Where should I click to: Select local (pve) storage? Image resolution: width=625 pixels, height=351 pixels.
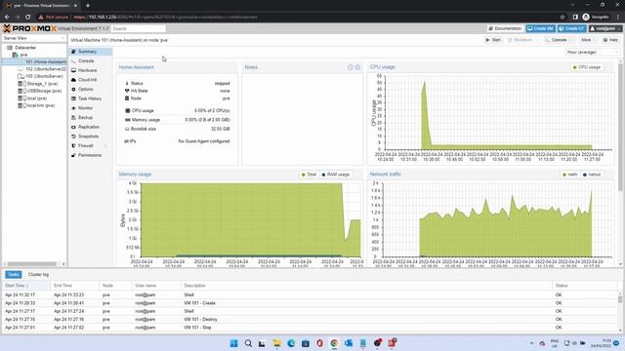pos(37,98)
